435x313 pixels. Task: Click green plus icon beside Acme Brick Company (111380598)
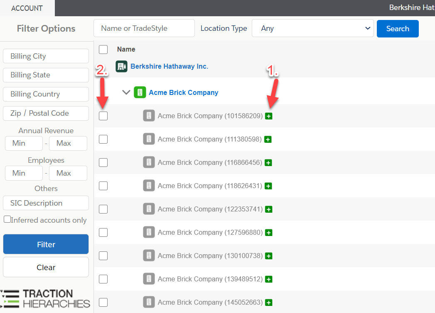click(x=268, y=139)
